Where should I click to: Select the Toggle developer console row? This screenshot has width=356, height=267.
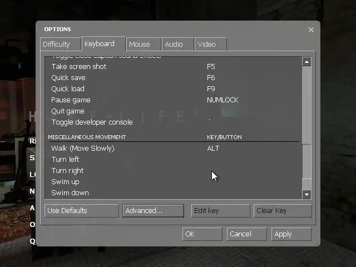174,122
